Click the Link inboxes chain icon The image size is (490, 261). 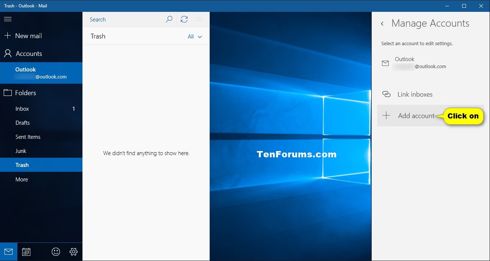(386, 94)
